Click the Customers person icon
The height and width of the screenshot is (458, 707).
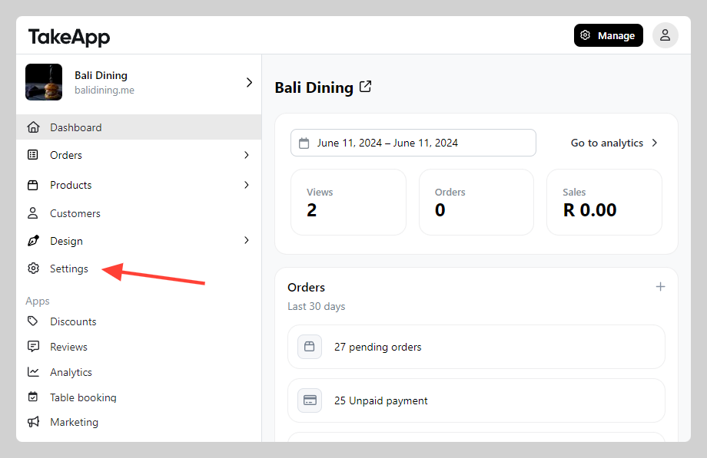coord(33,213)
